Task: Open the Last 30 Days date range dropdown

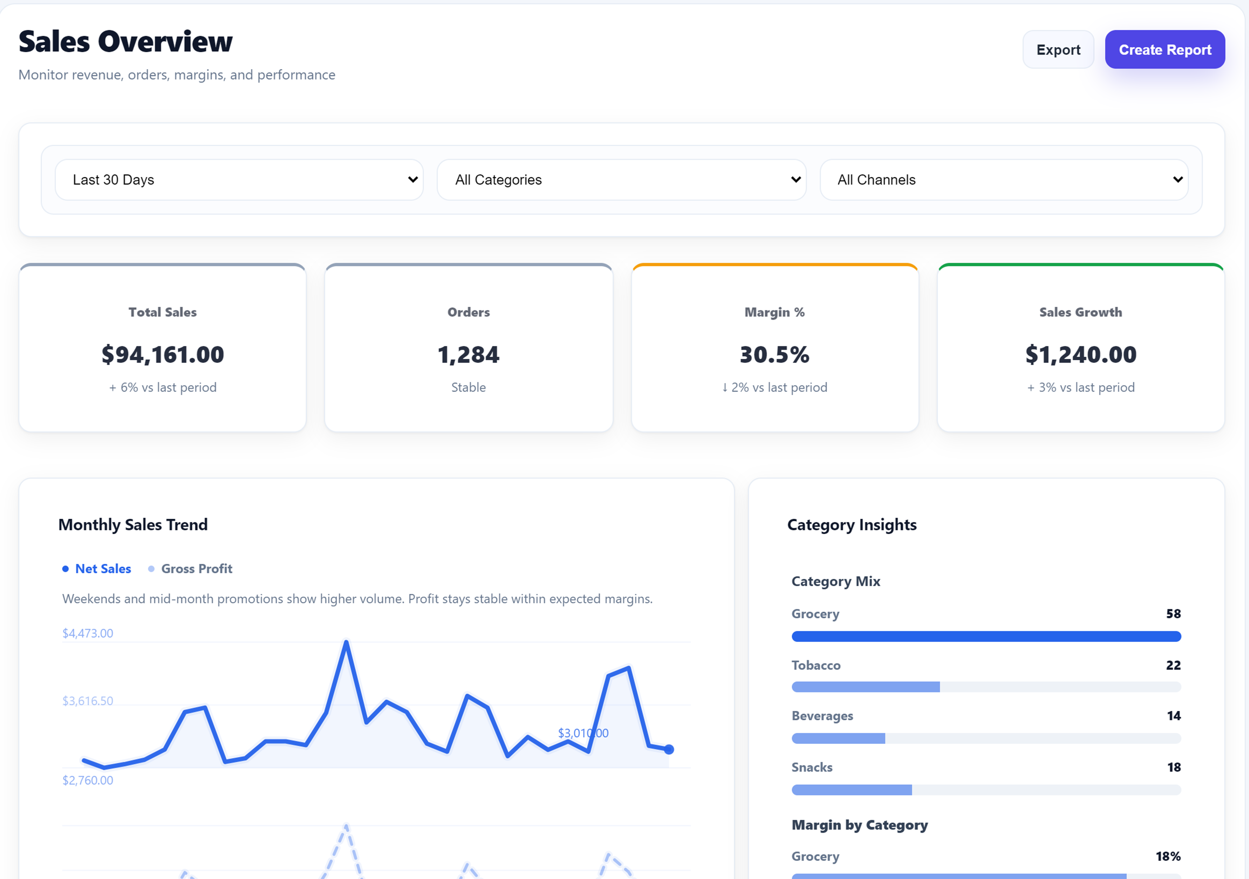Action: pos(238,180)
